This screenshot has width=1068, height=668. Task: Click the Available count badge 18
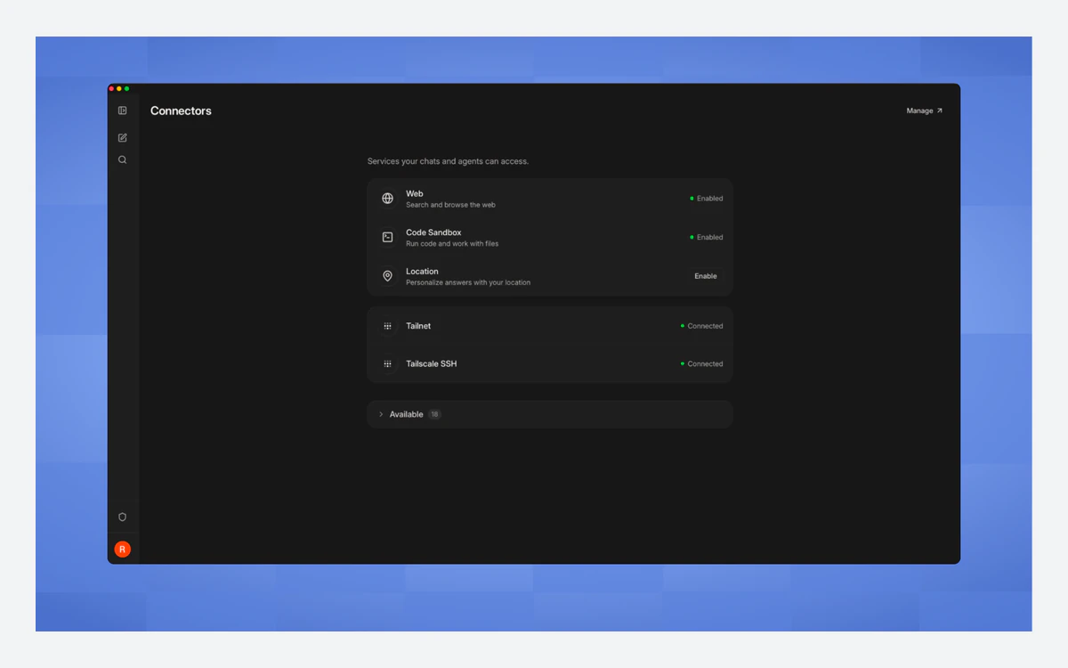click(x=434, y=414)
